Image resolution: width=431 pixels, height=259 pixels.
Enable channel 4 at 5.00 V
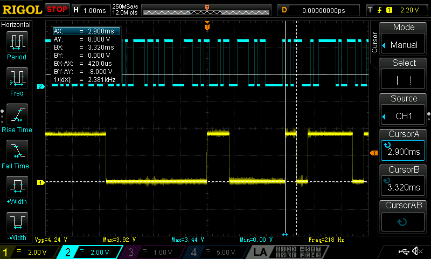(x=215, y=252)
